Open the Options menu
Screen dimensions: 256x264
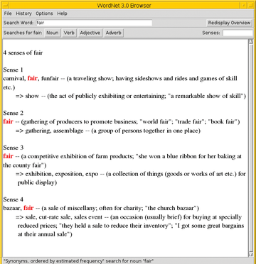click(x=44, y=13)
